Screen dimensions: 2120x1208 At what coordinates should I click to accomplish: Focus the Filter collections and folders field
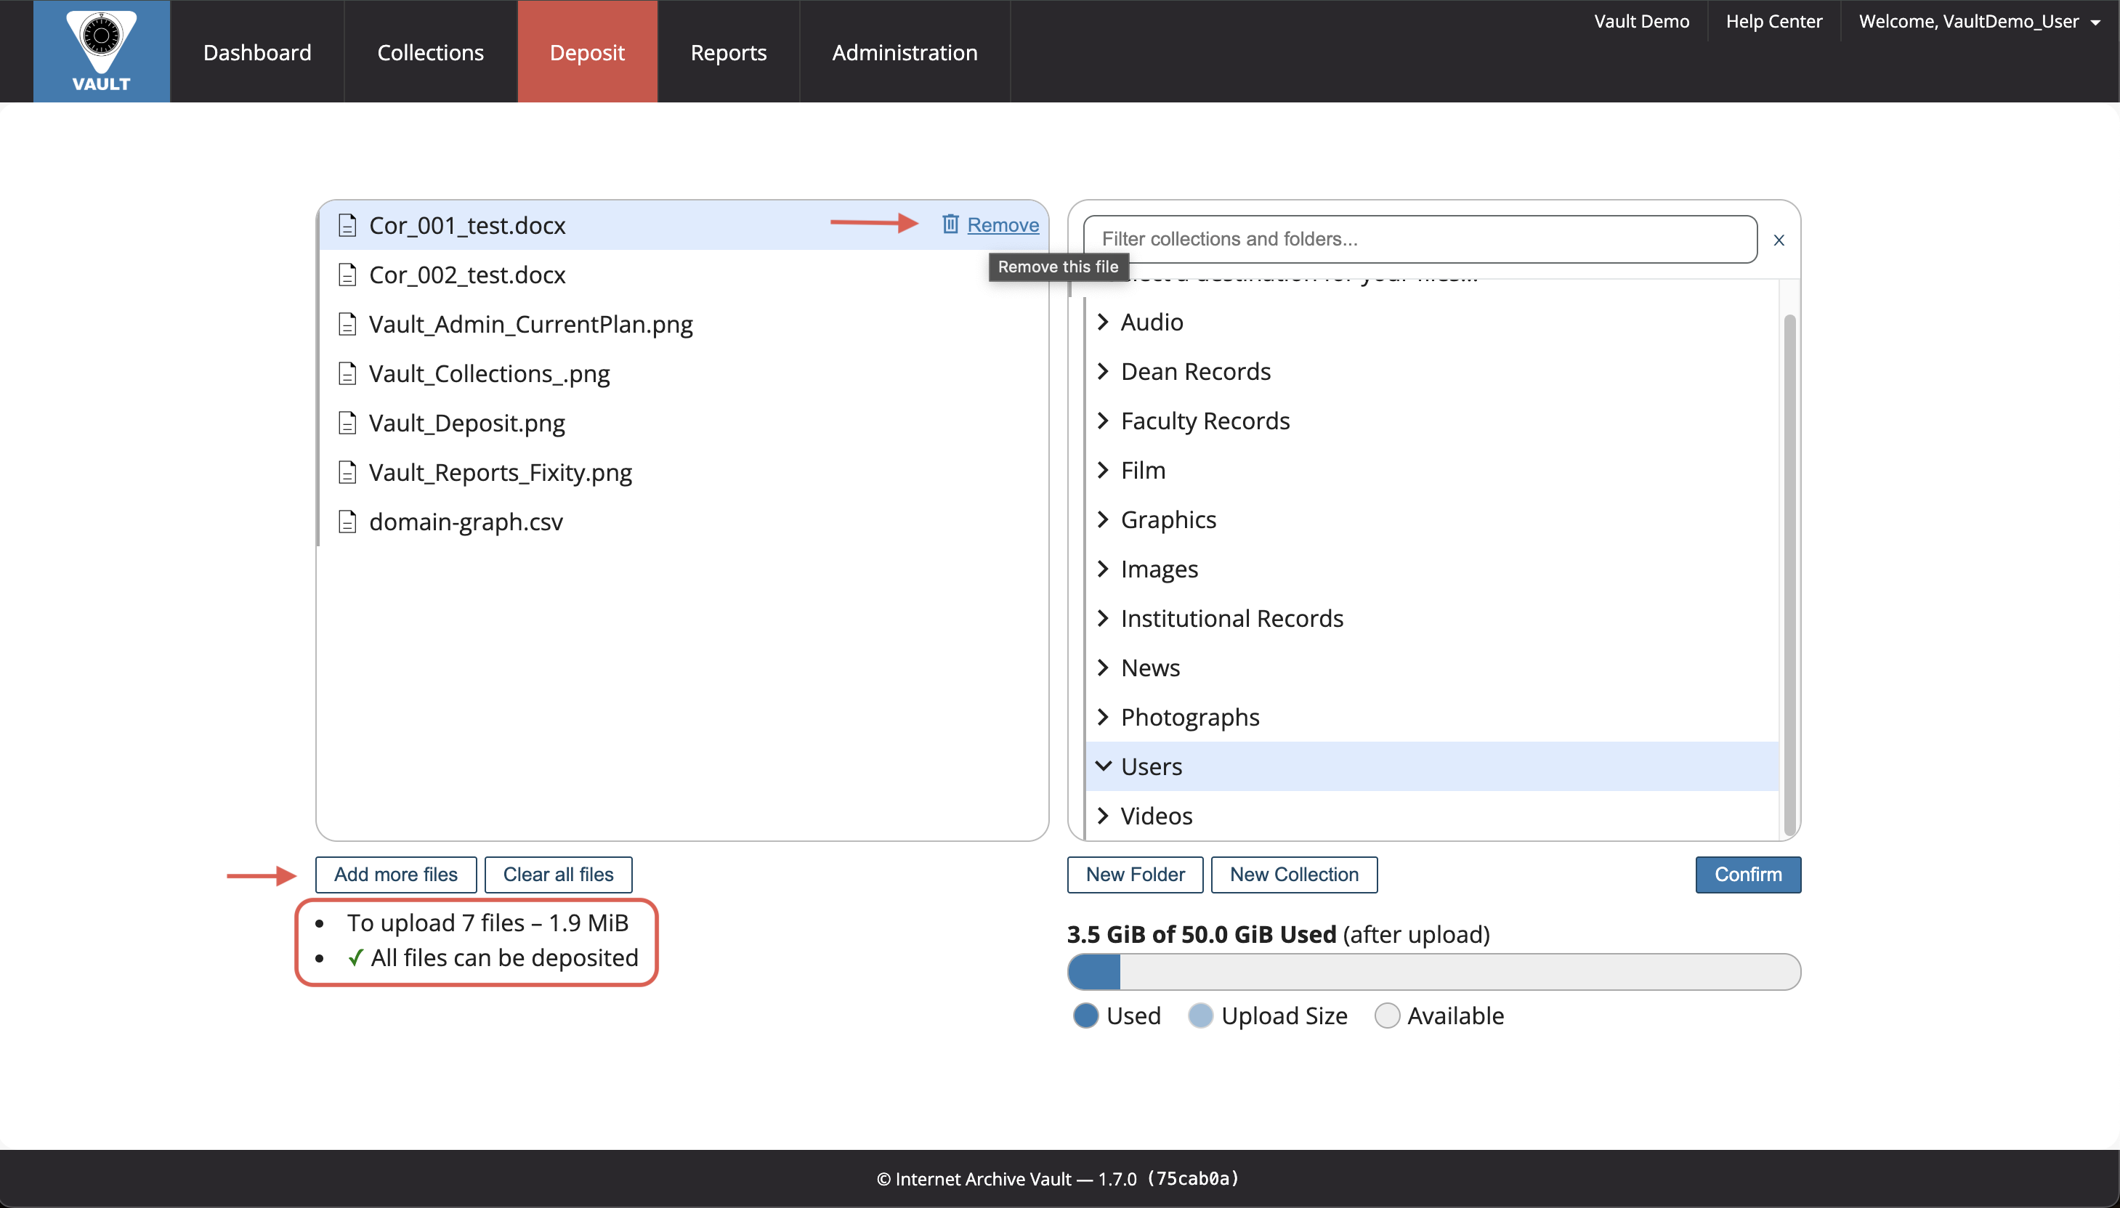1420,239
